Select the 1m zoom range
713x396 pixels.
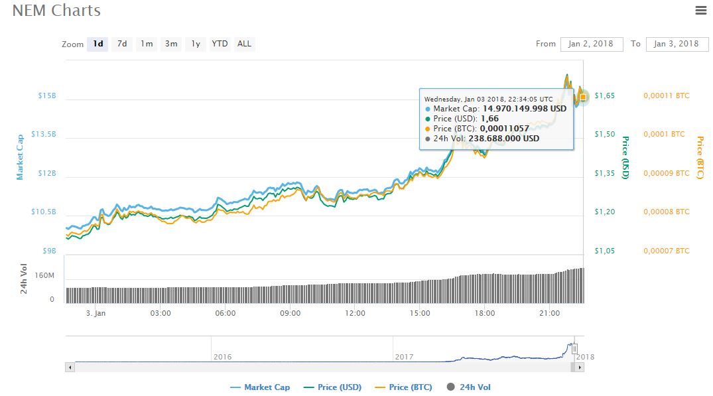pos(147,44)
